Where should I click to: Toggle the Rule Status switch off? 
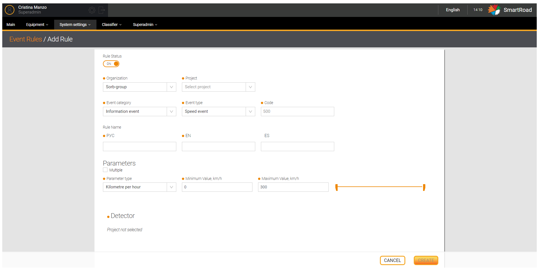(111, 64)
